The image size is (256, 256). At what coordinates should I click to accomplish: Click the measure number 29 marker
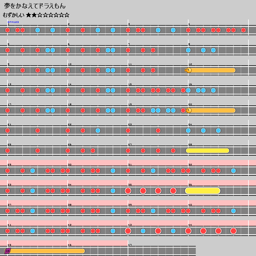coord(9,165)
